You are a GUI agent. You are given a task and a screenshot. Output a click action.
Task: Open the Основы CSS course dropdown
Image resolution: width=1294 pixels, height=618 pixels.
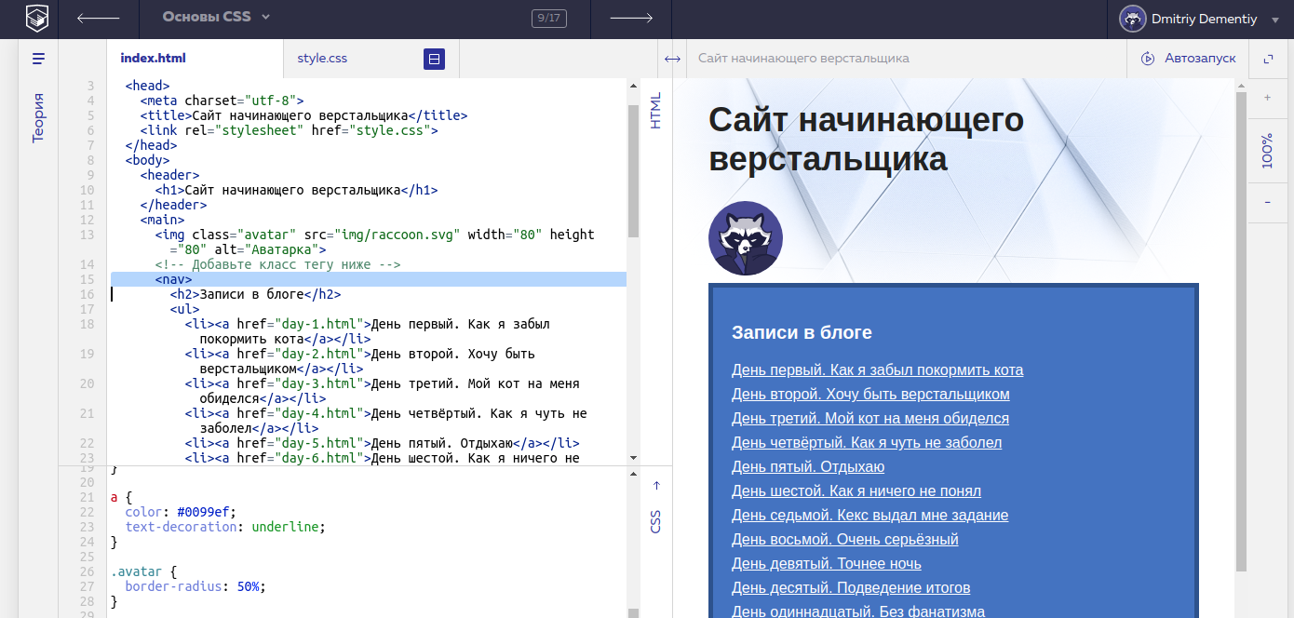click(215, 18)
